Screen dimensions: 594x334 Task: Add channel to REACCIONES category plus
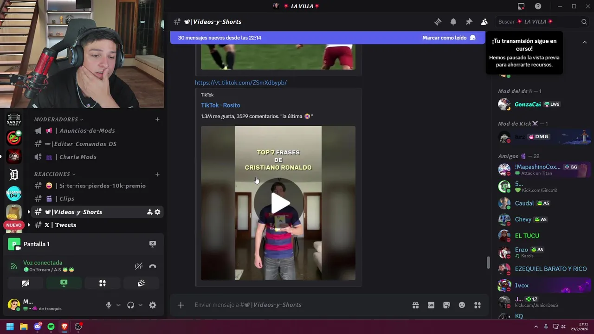point(157,174)
